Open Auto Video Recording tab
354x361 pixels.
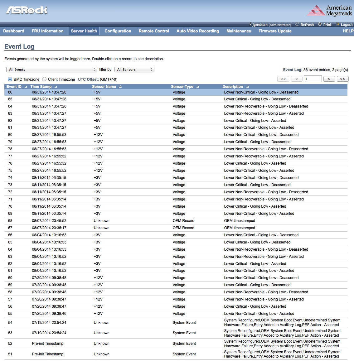coord(198,31)
